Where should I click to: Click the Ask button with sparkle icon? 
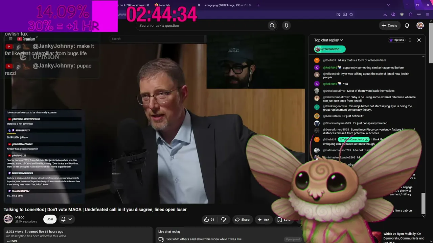click(x=264, y=219)
